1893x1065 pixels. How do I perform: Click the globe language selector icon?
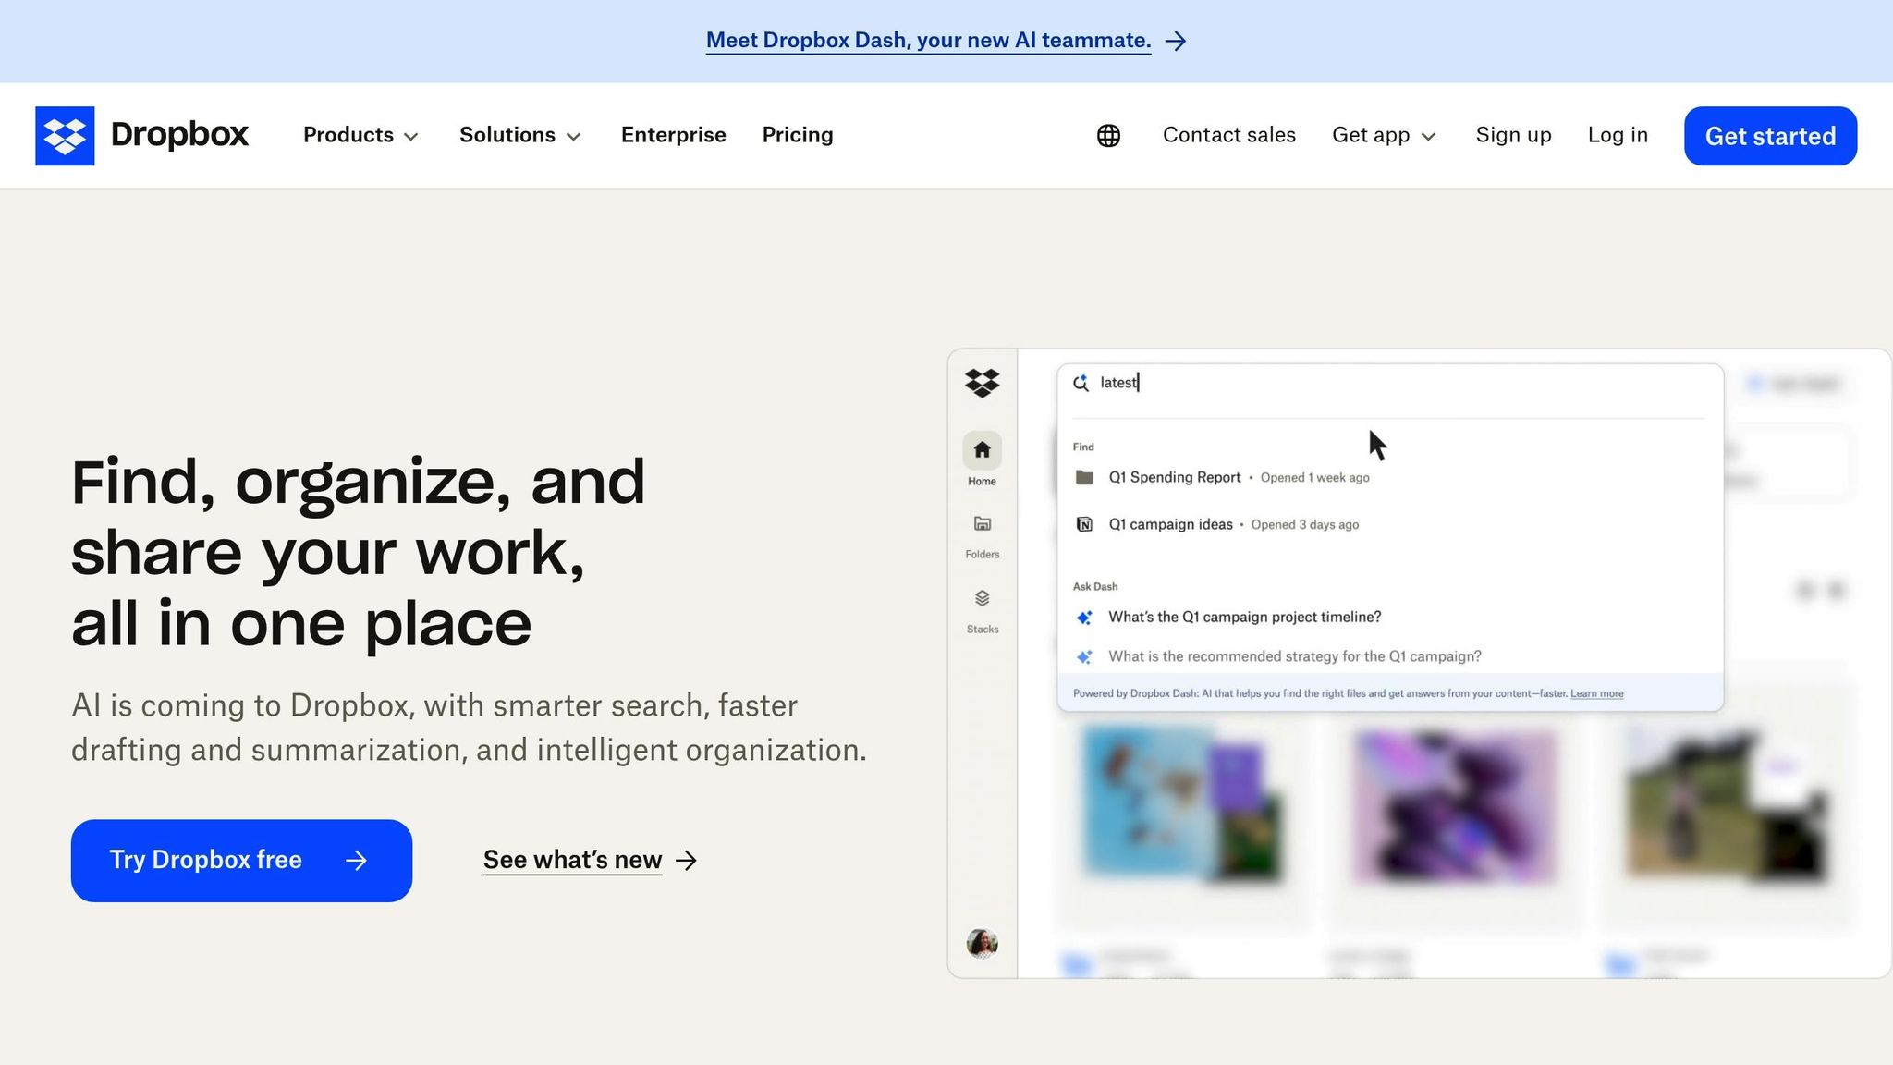[1107, 135]
